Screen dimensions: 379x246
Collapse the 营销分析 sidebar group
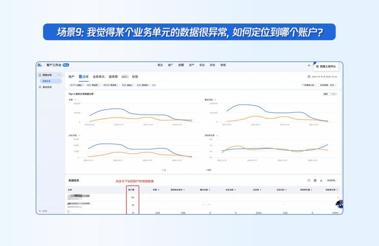pos(59,75)
